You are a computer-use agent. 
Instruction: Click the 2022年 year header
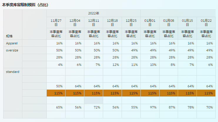93,13
